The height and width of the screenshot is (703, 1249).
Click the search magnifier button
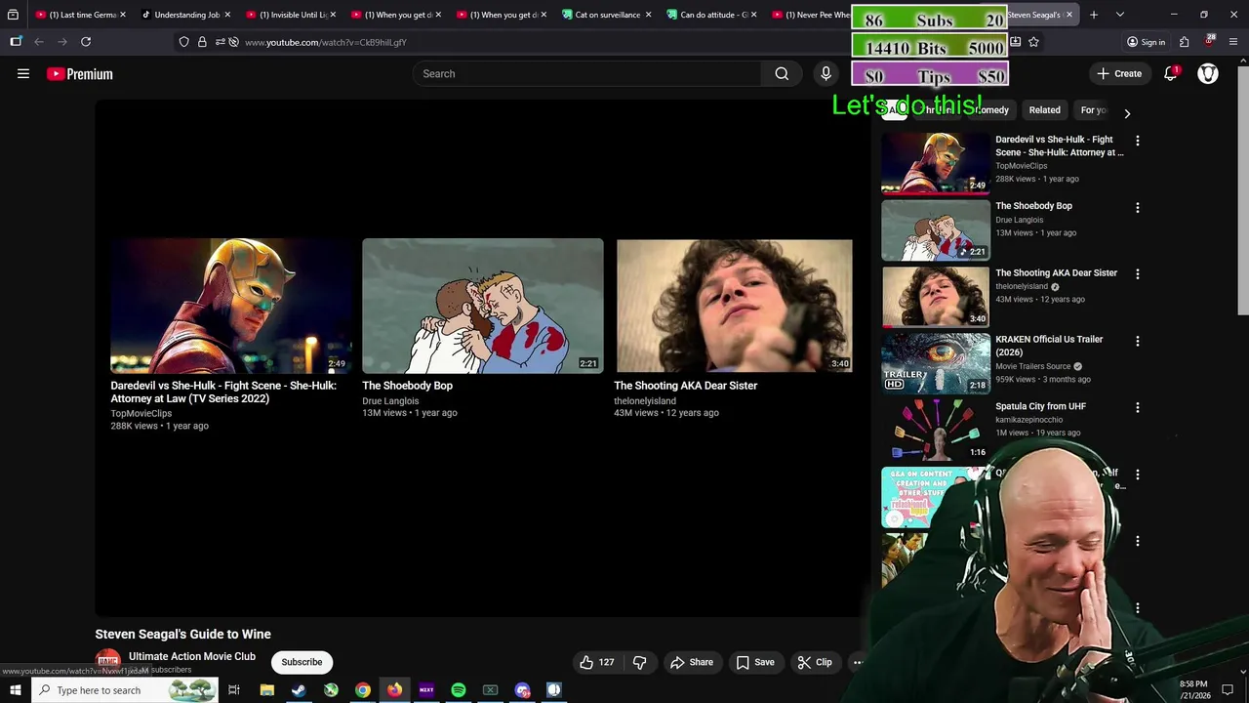(782, 74)
